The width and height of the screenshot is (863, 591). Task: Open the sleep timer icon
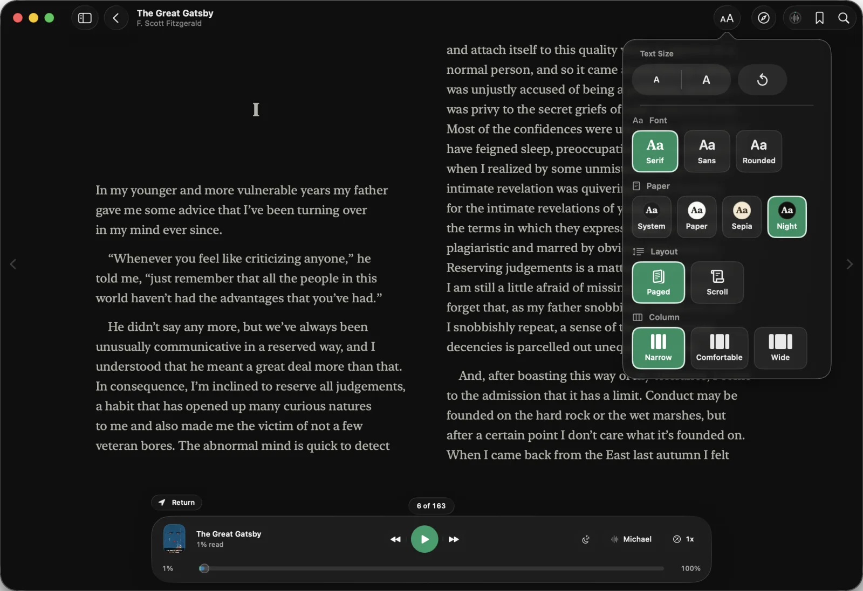coord(586,539)
